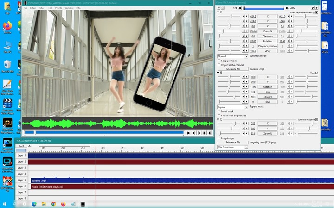
Task: Open the Synthesis mode dropdown set to Normal
Action: pyautogui.click(x=232, y=56)
